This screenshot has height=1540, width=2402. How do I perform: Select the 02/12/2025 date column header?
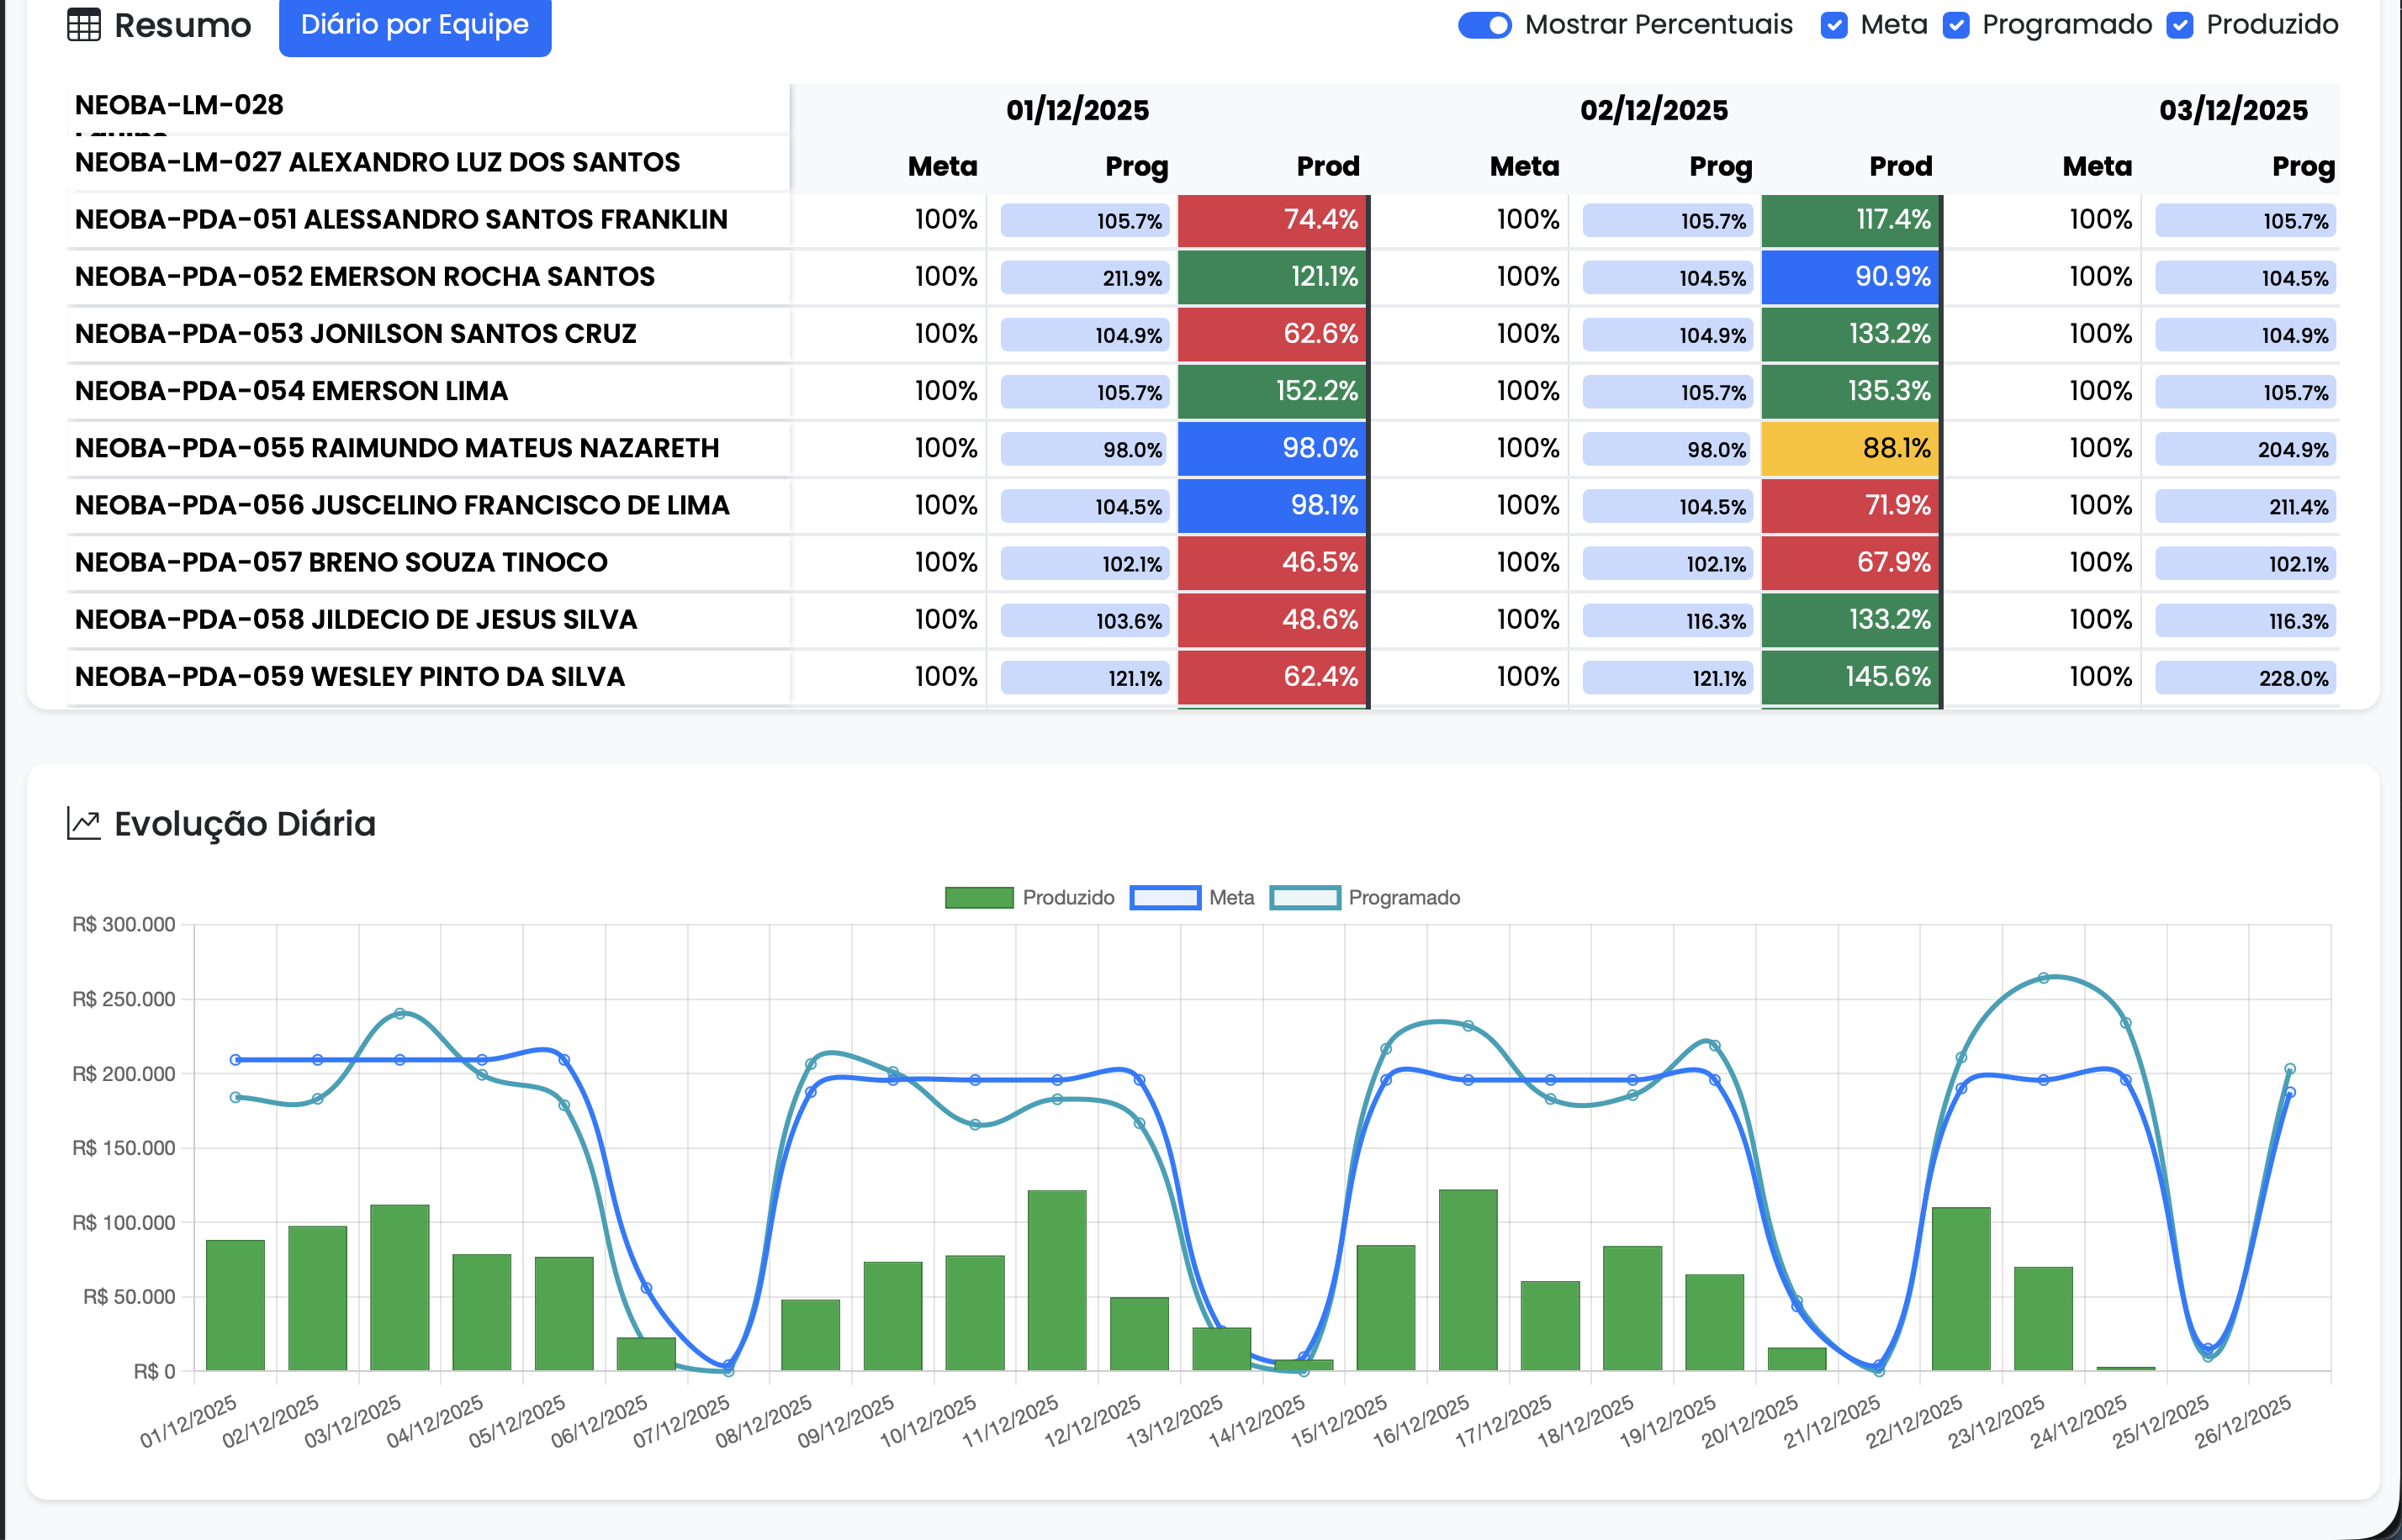point(1653,110)
